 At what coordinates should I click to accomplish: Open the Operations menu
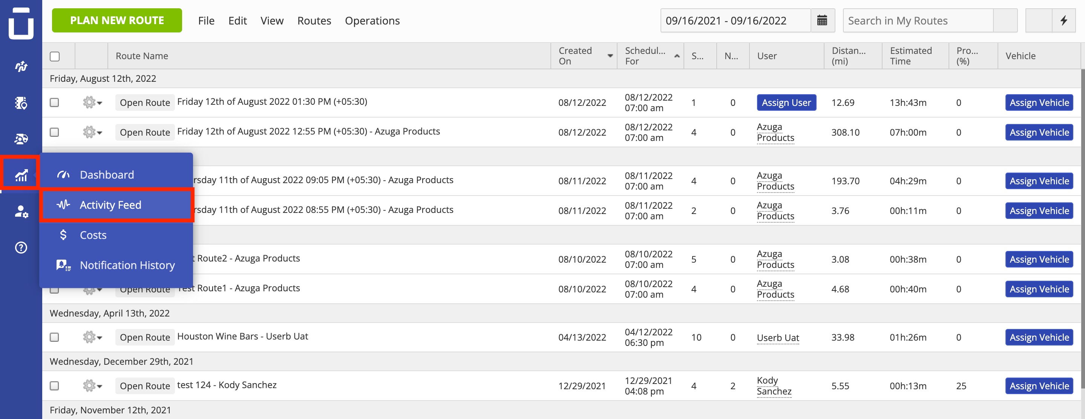[372, 21]
